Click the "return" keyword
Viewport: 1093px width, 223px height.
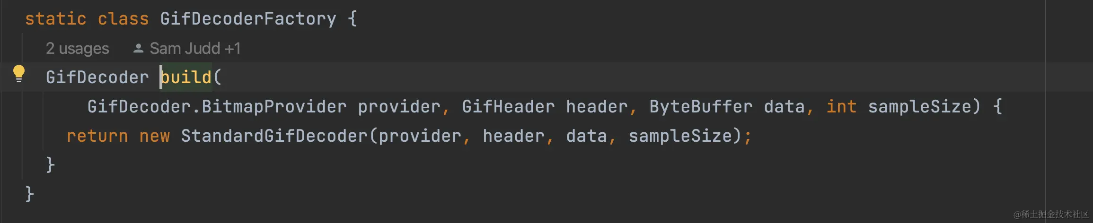click(x=97, y=136)
